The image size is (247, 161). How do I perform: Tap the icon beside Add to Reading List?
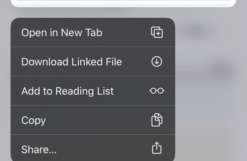point(157,91)
